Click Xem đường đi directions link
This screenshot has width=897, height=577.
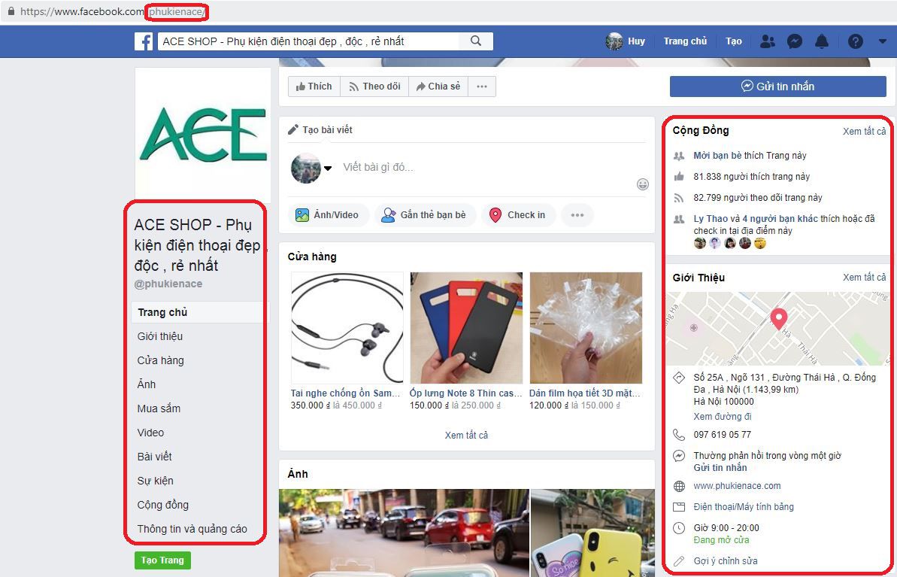tap(723, 417)
